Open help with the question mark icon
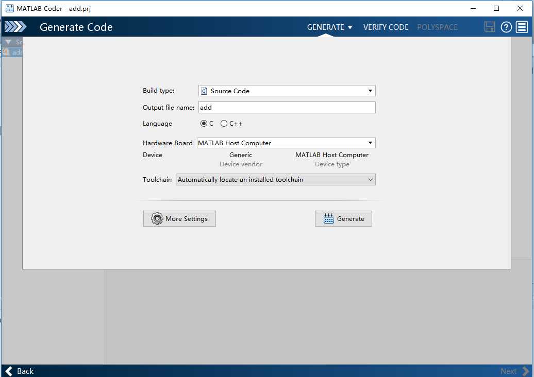Image resolution: width=534 pixels, height=377 pixels. pyautogui.click(x=506, y=27)
